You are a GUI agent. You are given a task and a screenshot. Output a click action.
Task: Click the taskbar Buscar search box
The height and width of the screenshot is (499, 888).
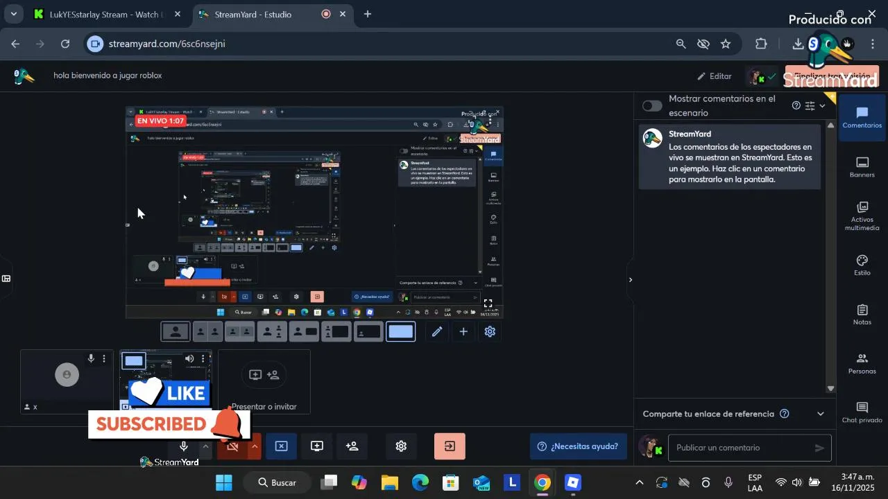278,482
